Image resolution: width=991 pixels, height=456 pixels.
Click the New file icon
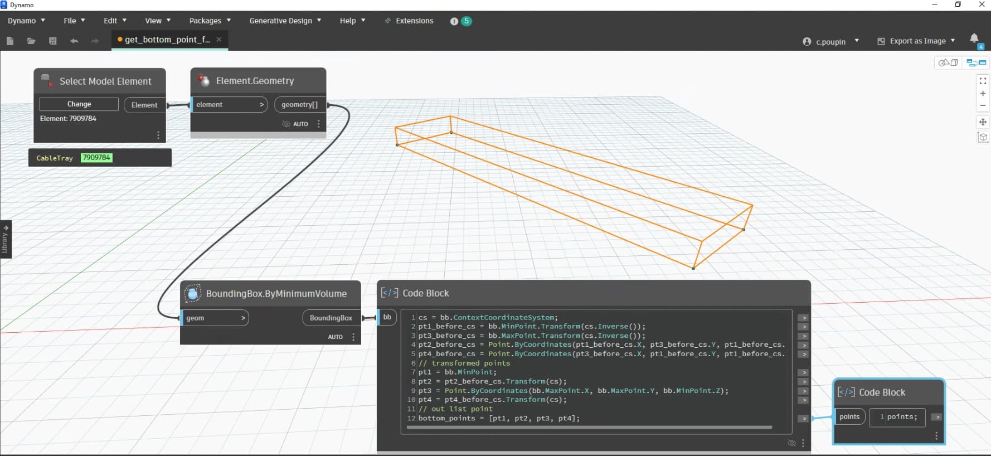[9, 41]
